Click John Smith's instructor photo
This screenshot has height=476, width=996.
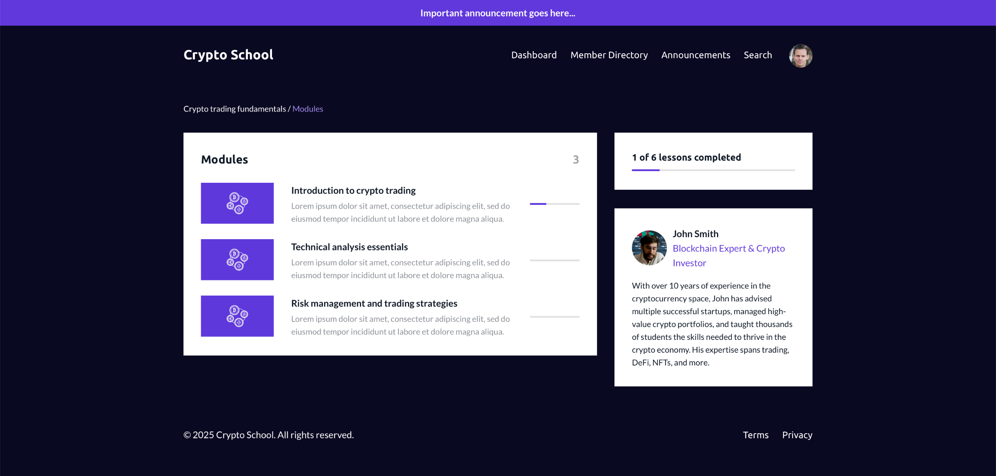pos(649,248)
